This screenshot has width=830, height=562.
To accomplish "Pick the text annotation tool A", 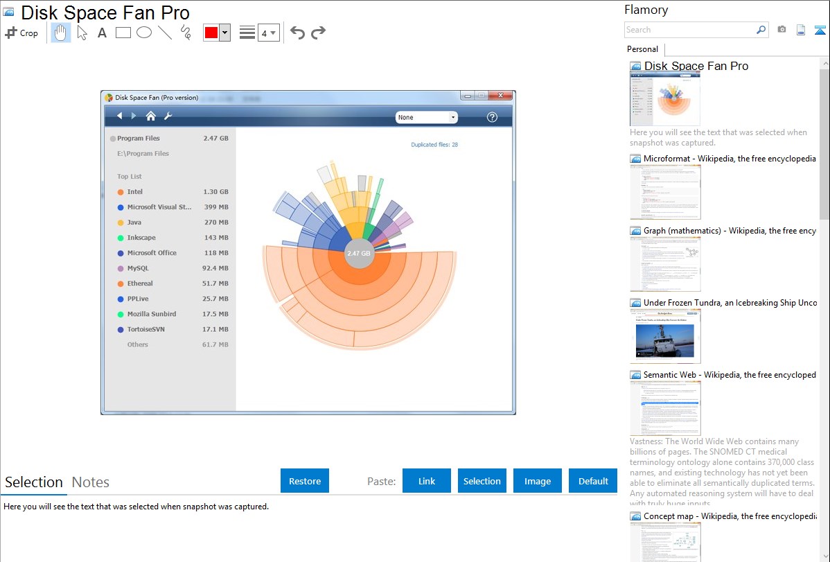I will [x=102, y=33].
